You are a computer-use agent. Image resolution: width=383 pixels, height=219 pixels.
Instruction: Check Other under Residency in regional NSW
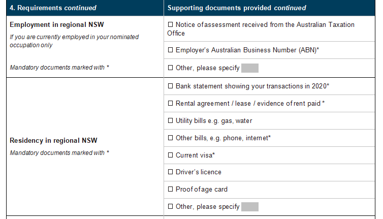coord(171,206)
